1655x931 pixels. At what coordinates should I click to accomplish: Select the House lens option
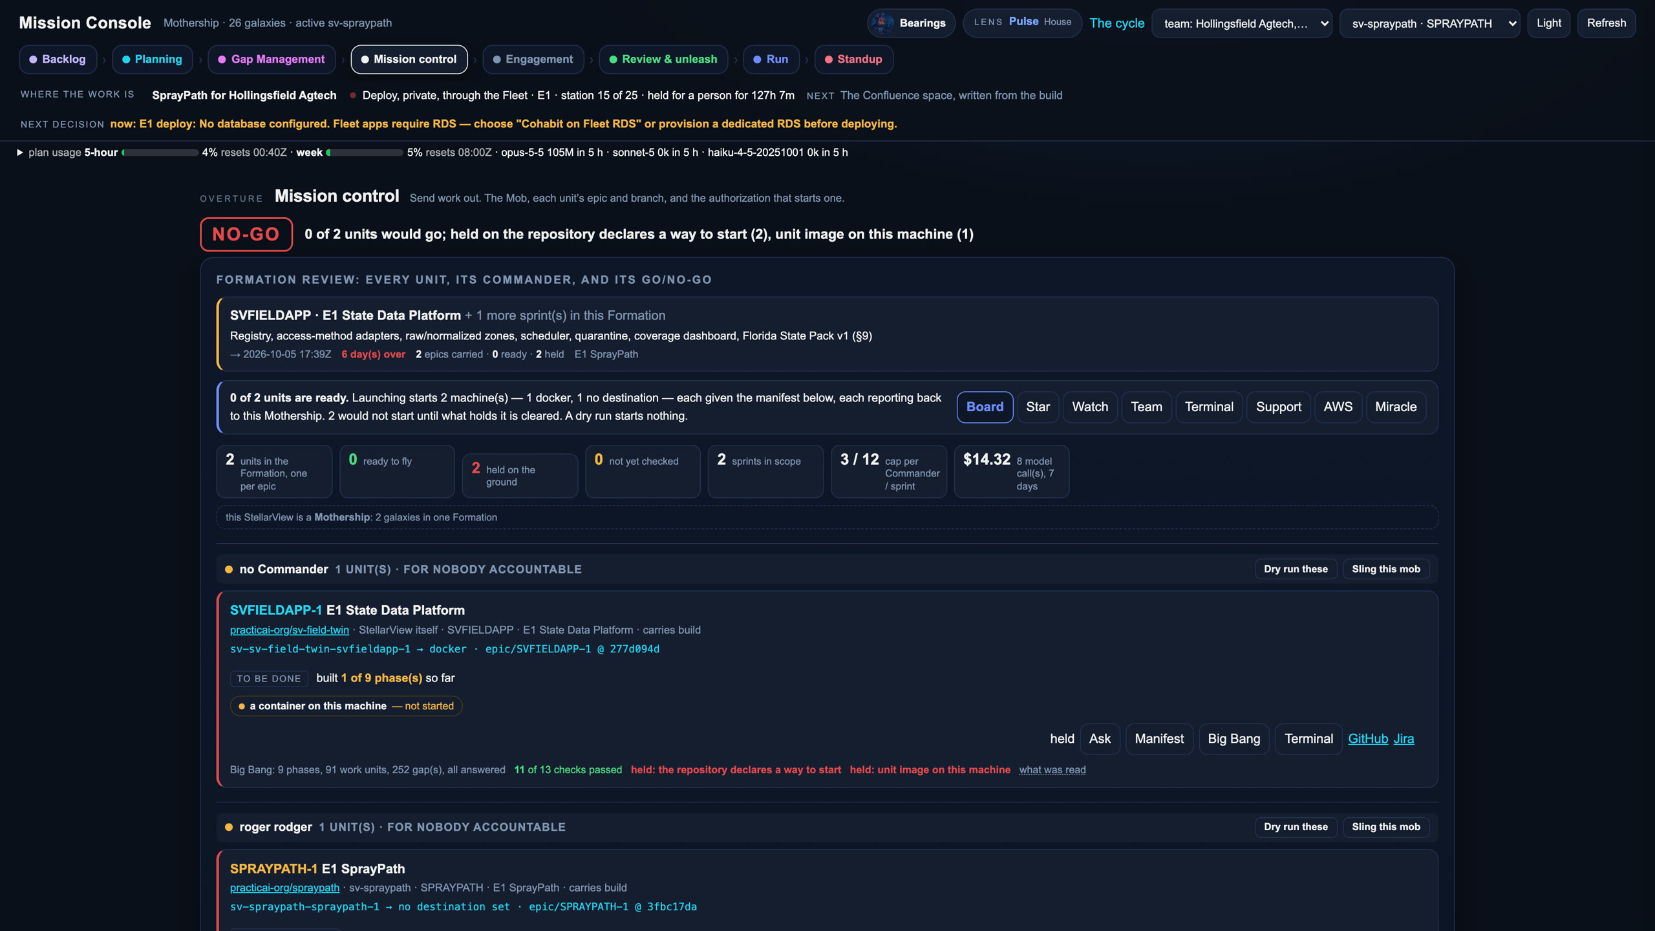[x=1057, y=22]
